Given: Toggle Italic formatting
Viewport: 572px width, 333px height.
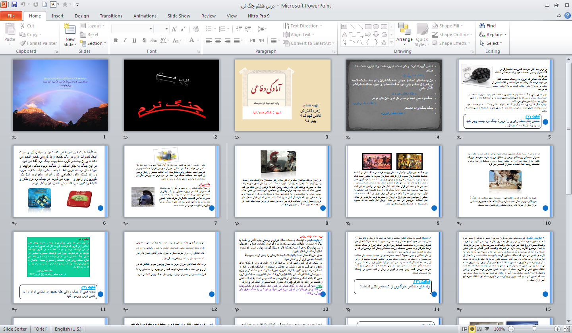Looking at the screenshot, I should [124, 40].
